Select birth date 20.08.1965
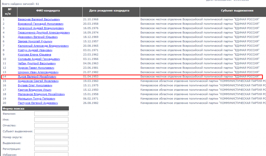The image size is (266, 156). click(91, 46)
